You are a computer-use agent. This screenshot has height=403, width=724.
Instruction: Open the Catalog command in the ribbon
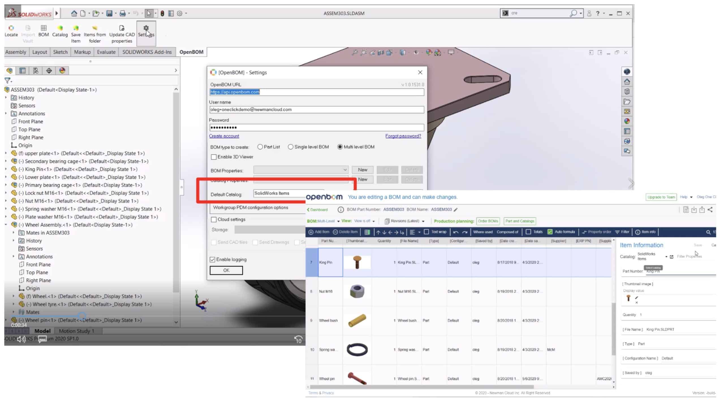tap(60, 31)
